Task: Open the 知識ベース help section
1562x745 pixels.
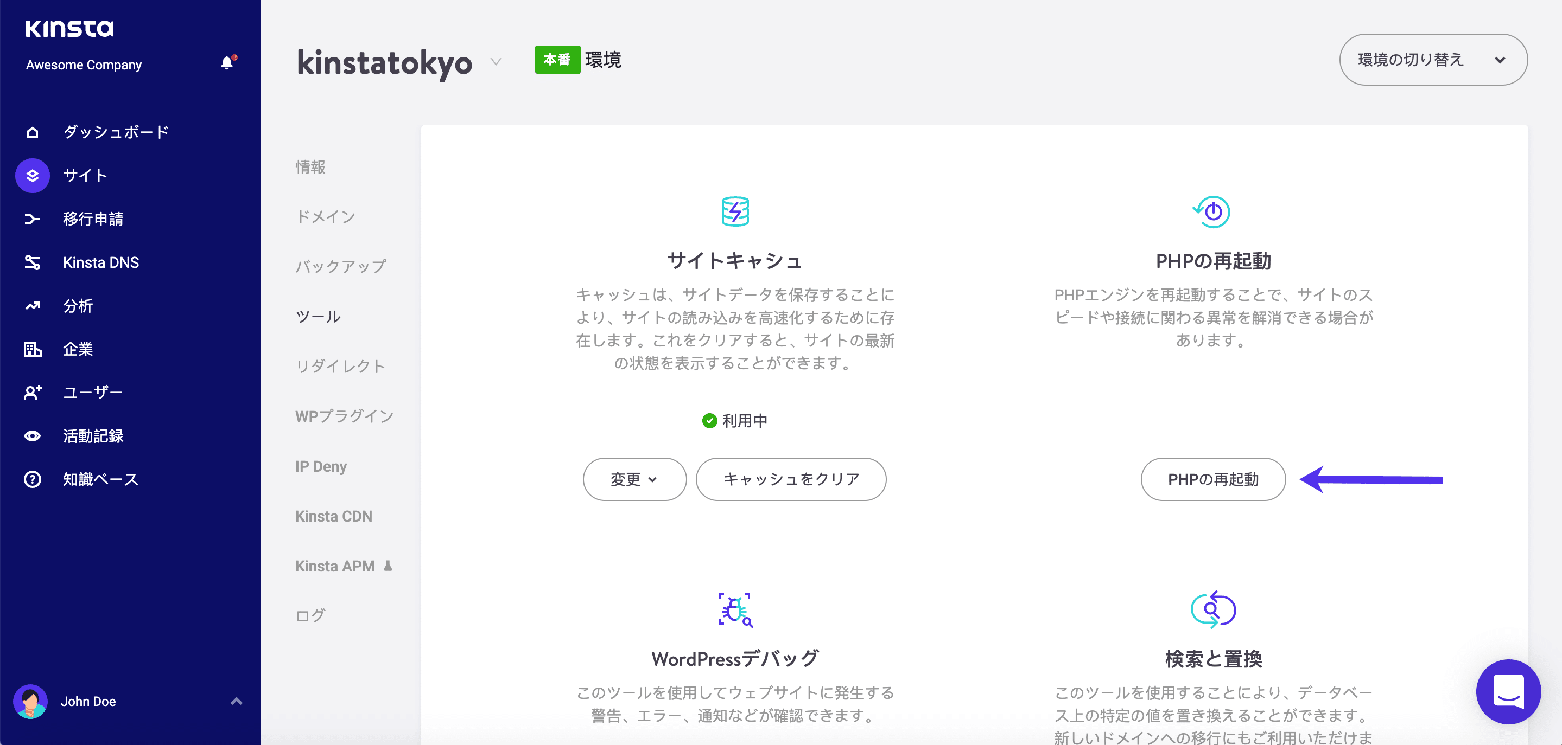Action: [x=100, y=479]
